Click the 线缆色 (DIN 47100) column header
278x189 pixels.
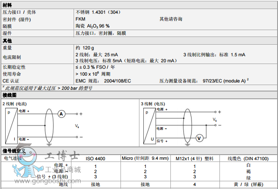click(248, 159)
